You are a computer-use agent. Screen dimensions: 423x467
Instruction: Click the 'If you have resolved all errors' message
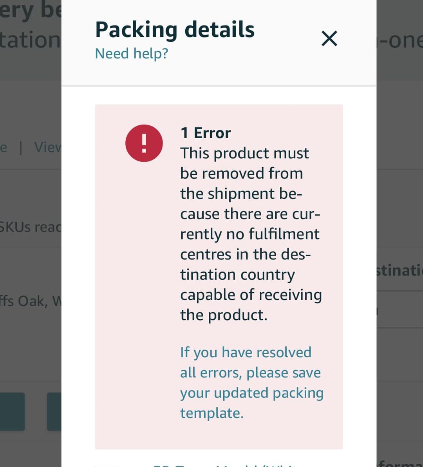252,383
